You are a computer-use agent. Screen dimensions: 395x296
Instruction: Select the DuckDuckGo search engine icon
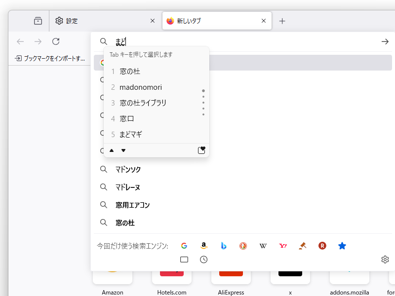pyautogui.click(x=243, y=245)
